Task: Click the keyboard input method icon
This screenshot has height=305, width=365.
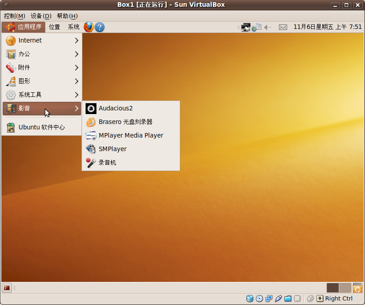Action: 256,27
